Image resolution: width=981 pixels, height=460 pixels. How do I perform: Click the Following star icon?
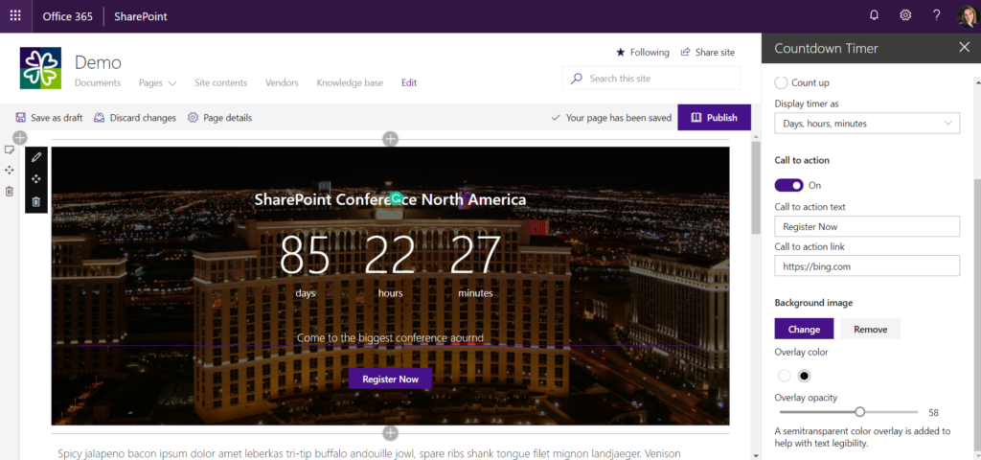[620, 52]
